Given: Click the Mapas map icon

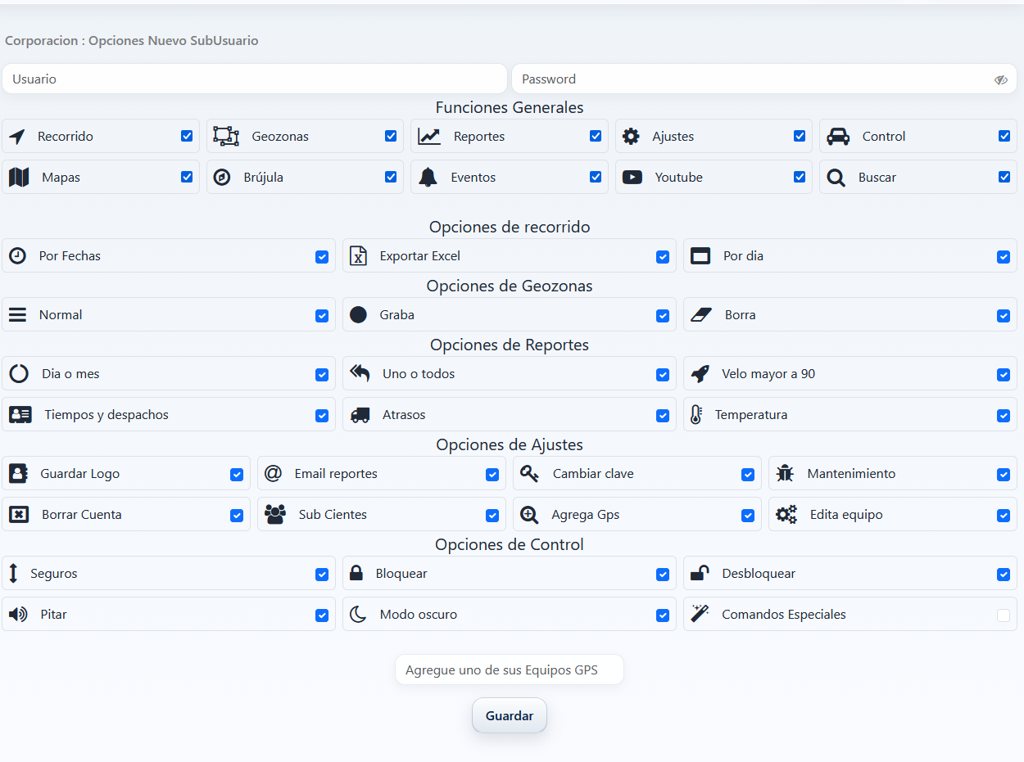Looking at the screenshot, I should (19, 178).
